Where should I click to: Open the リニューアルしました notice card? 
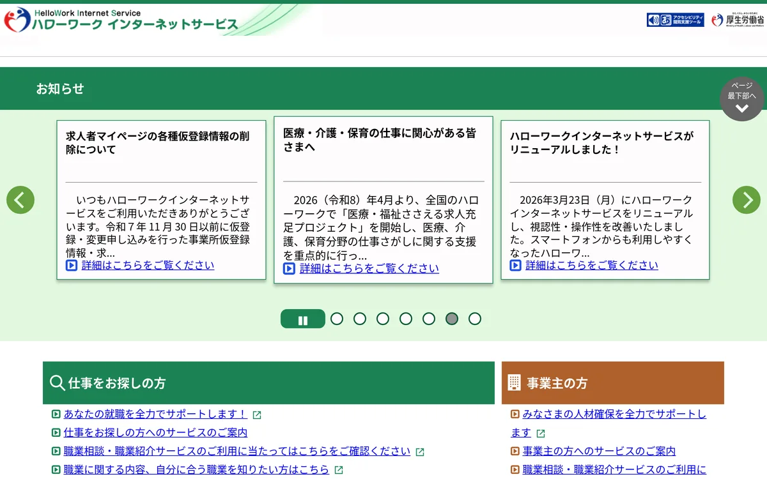pyautogui.click(x=605, y=200)
